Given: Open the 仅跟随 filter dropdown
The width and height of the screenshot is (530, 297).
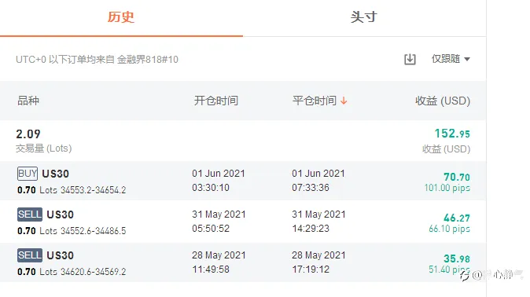Looking at the screenshot, I should [x=451, y=59].
